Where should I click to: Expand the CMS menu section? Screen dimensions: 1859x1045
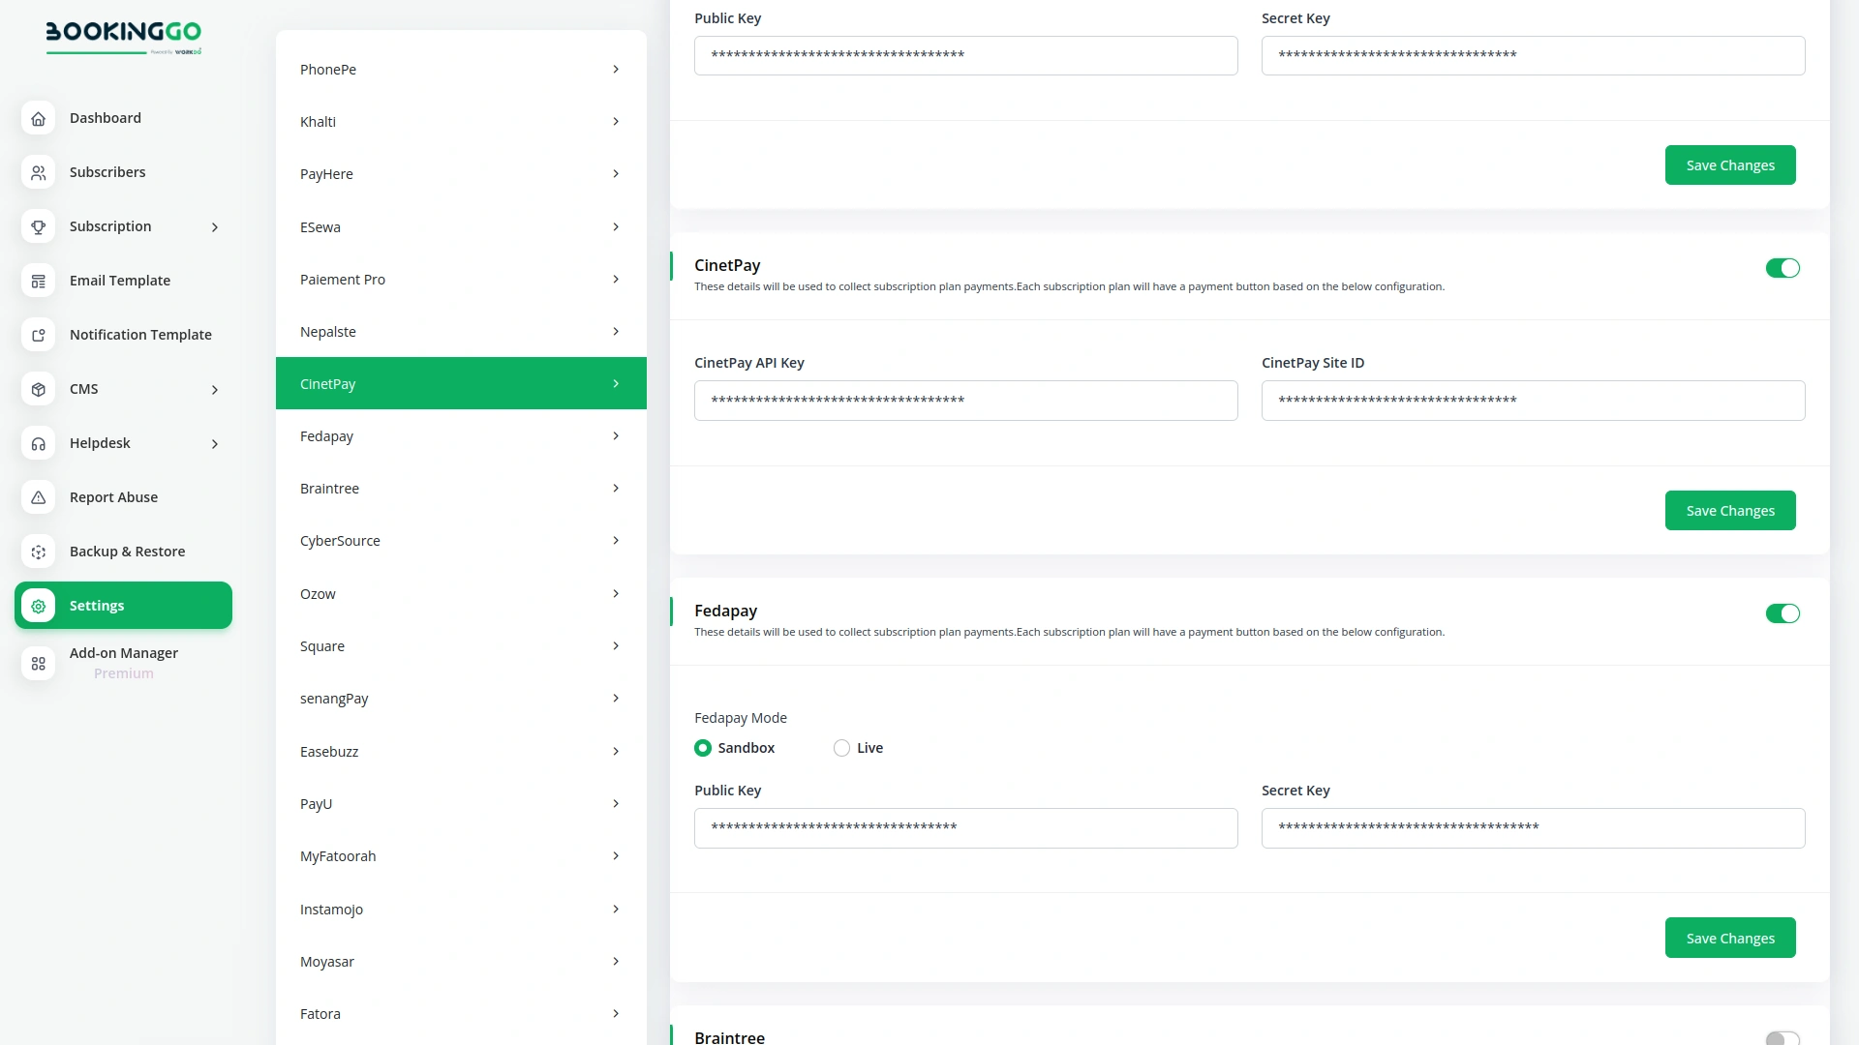(123, 389)
